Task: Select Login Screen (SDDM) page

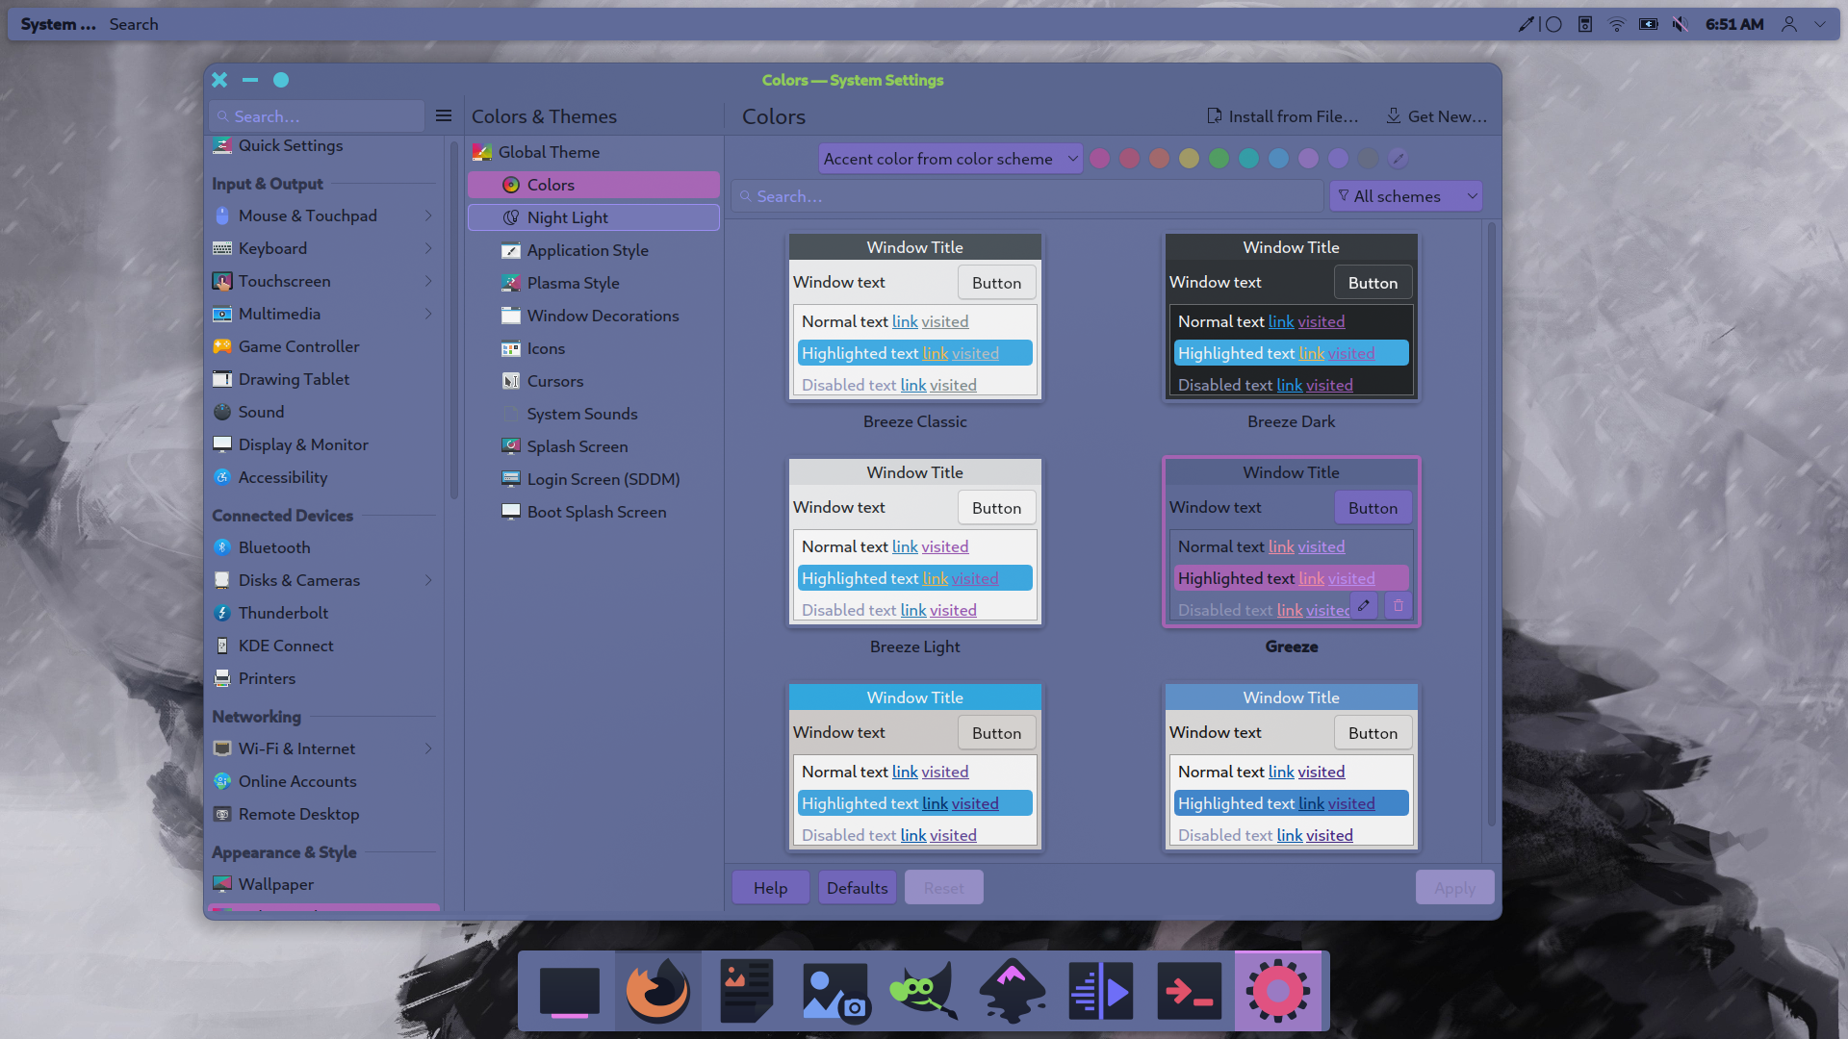Action: tap(594, 479)
